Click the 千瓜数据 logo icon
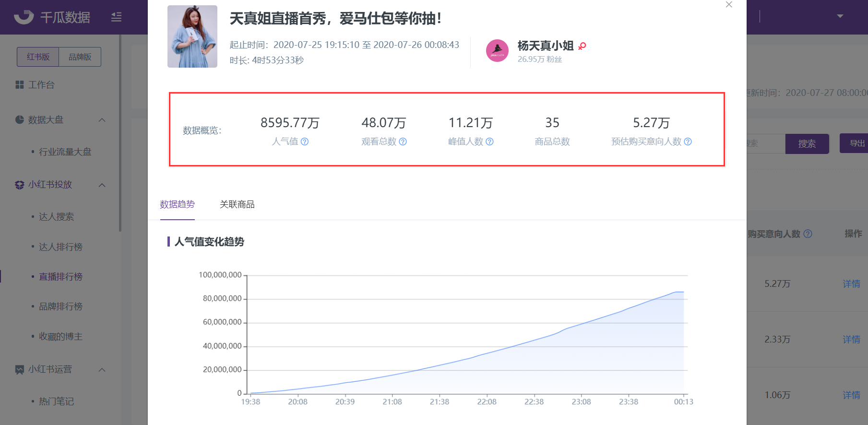The image size is (868, 425). pyautogui.click(x=24, y=17)
